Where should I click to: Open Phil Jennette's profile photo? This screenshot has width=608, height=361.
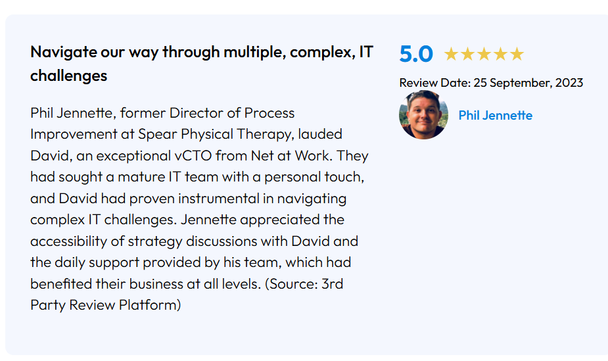tap(423, 115)
